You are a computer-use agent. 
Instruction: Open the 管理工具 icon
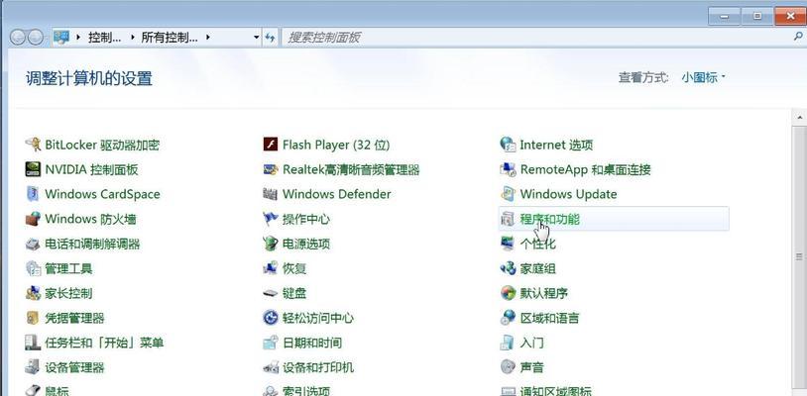pos(33,268)
